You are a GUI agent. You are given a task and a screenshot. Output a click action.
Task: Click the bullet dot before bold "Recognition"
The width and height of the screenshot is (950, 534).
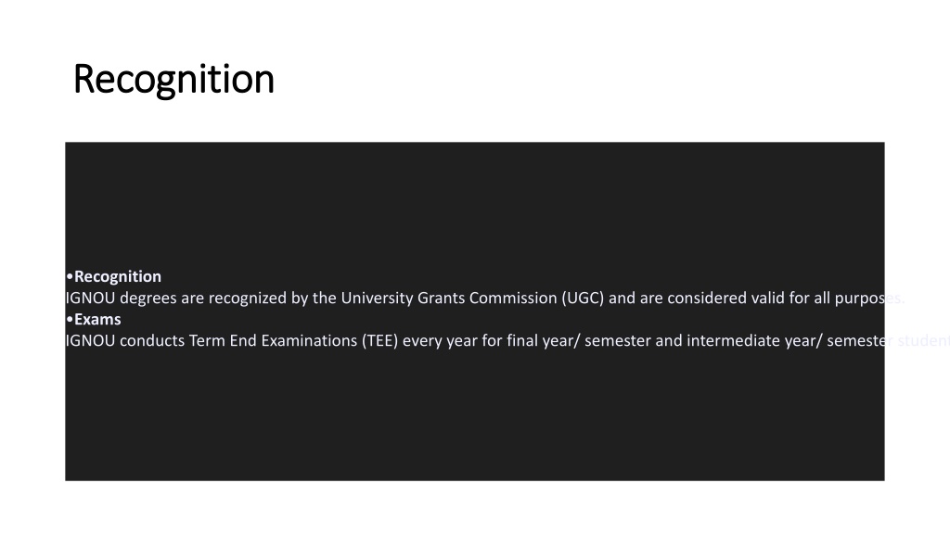(70, 276)
